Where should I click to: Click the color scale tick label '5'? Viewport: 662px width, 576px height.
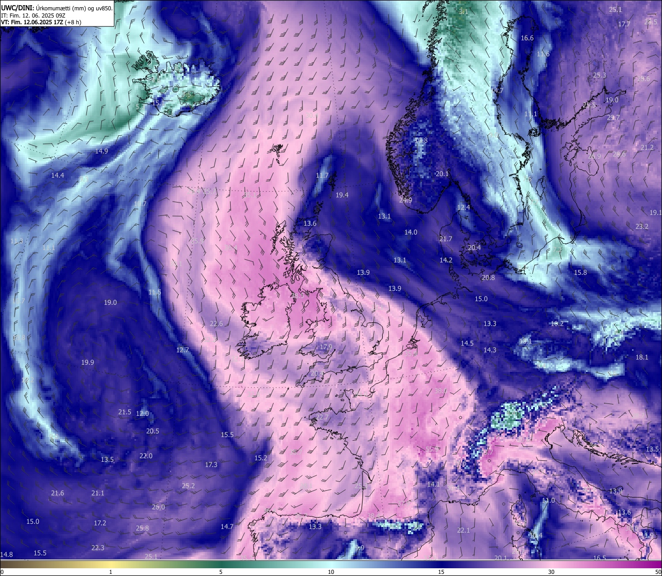point(221,572)
